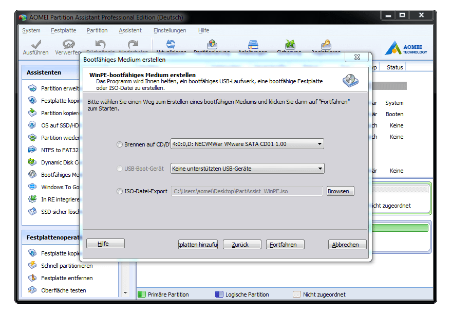
Task: Launch the Windows To Go icon
Action: click(32, 187)
